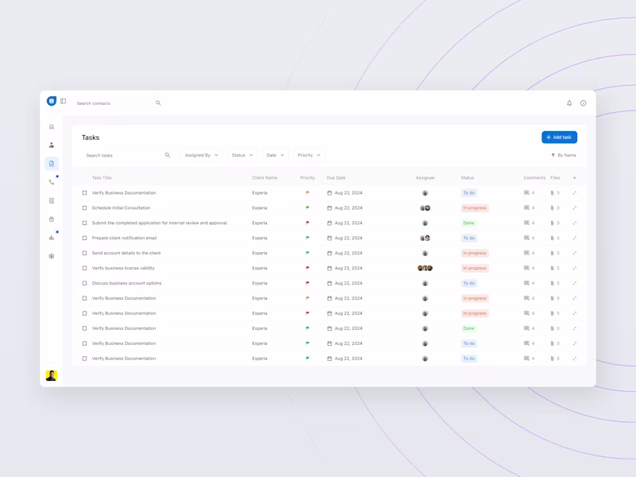Click the Search contacts field
The width and height of the screenshot is (636, 477).
118,103
